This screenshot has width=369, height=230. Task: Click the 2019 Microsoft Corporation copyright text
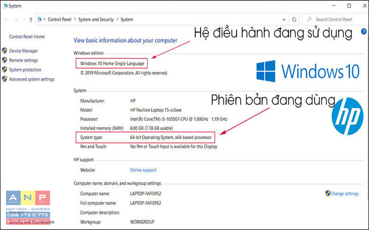click(124, 73)
